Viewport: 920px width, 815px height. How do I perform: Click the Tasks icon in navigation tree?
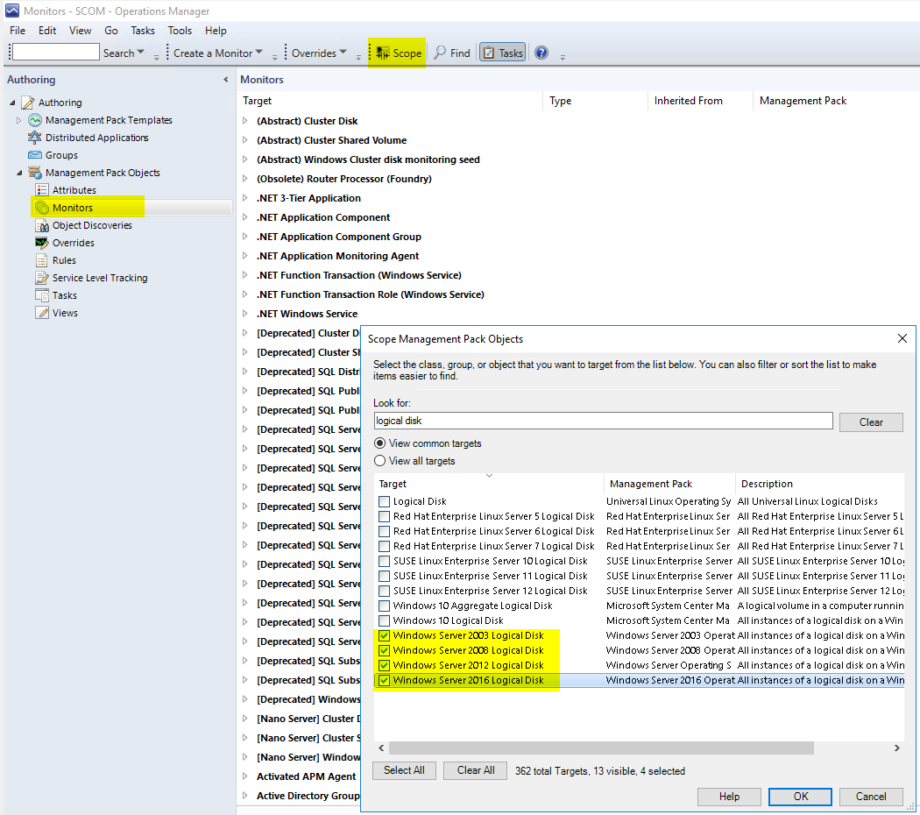[42, 295]
